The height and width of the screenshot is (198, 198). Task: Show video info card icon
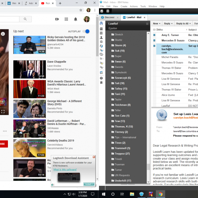[3, 34]
